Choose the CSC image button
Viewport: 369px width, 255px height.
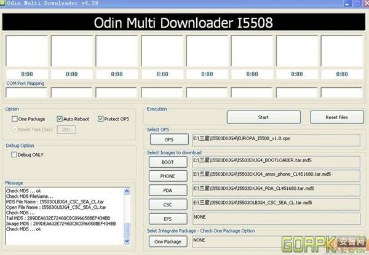[168, 205]
